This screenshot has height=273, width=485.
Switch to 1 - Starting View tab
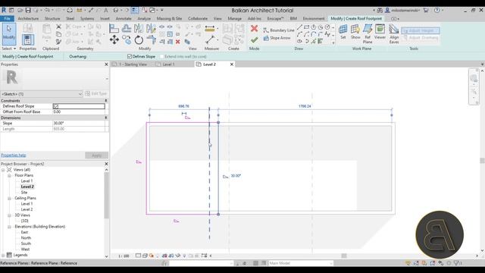click(133, 64)
